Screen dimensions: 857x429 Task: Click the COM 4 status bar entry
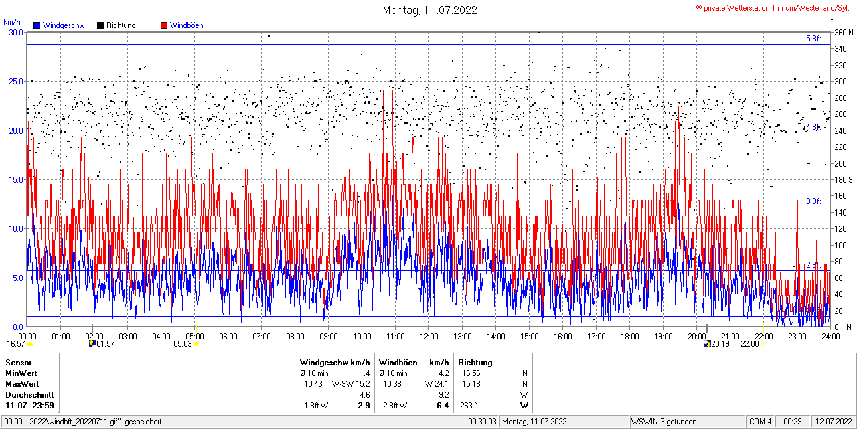click(761, 422)
